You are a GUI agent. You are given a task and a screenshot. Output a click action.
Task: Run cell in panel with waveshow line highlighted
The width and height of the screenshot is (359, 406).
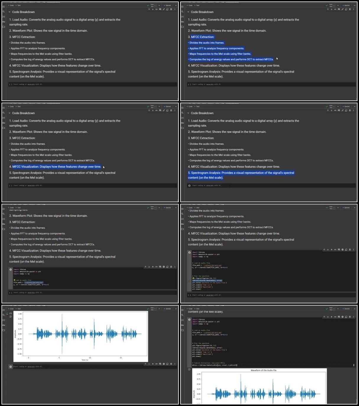pyautogui.click(x=189, y=252)
